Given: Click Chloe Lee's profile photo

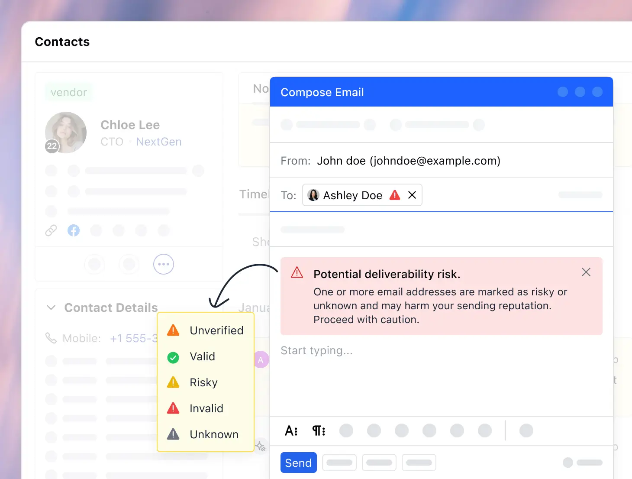Looking at the screenshot, I should point(66,133).
